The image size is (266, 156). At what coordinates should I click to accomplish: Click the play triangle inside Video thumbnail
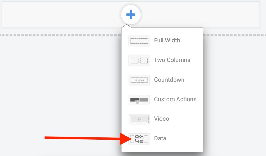point(139,119)
